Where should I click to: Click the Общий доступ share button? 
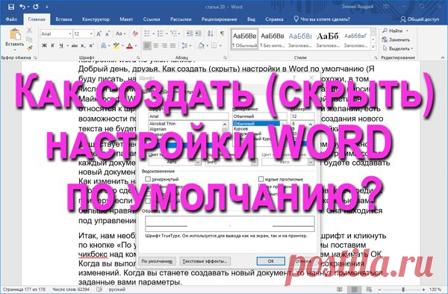(420, 19)
